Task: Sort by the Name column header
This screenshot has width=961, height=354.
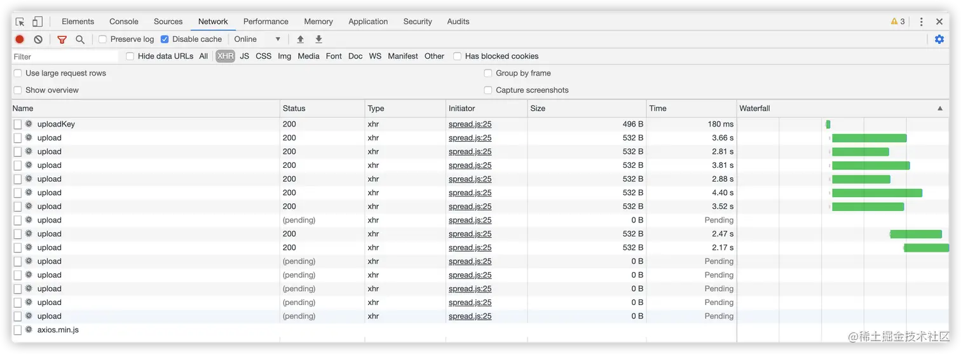Action: tap(146, 109)
